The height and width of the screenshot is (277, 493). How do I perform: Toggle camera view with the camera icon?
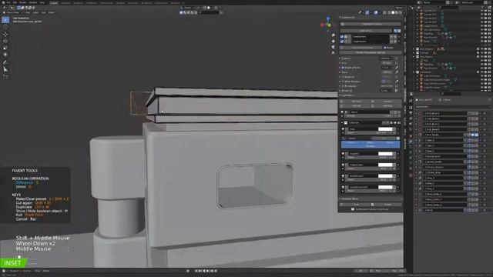point(334,47)
